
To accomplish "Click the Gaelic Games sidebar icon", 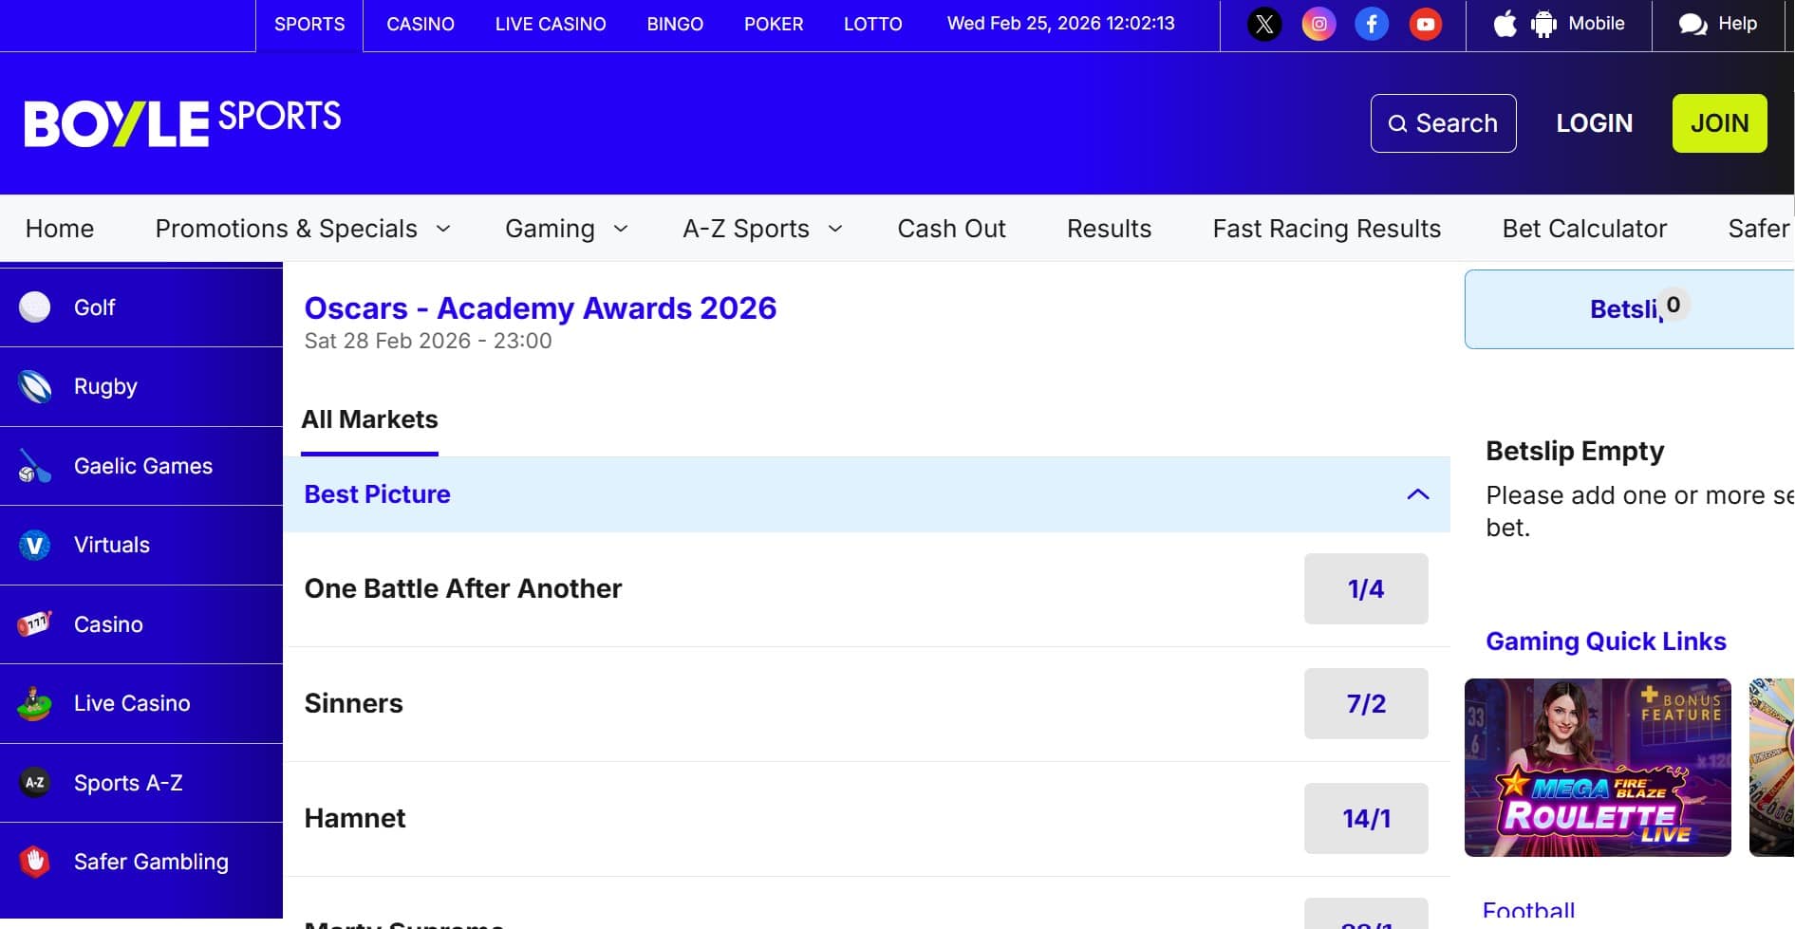I will point(35,466).
